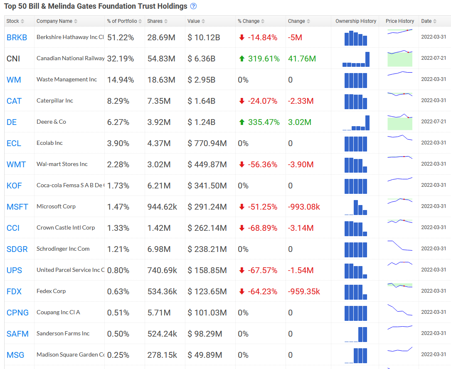The height and width of the screenshot is (369, 451).
Task: Select the CNI stock ticker
Action: pos(13,59)
